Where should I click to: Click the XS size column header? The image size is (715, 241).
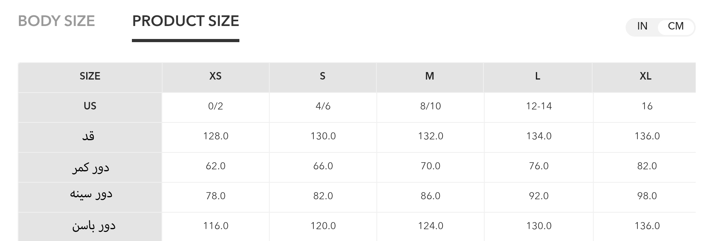[x=215, y=76]
